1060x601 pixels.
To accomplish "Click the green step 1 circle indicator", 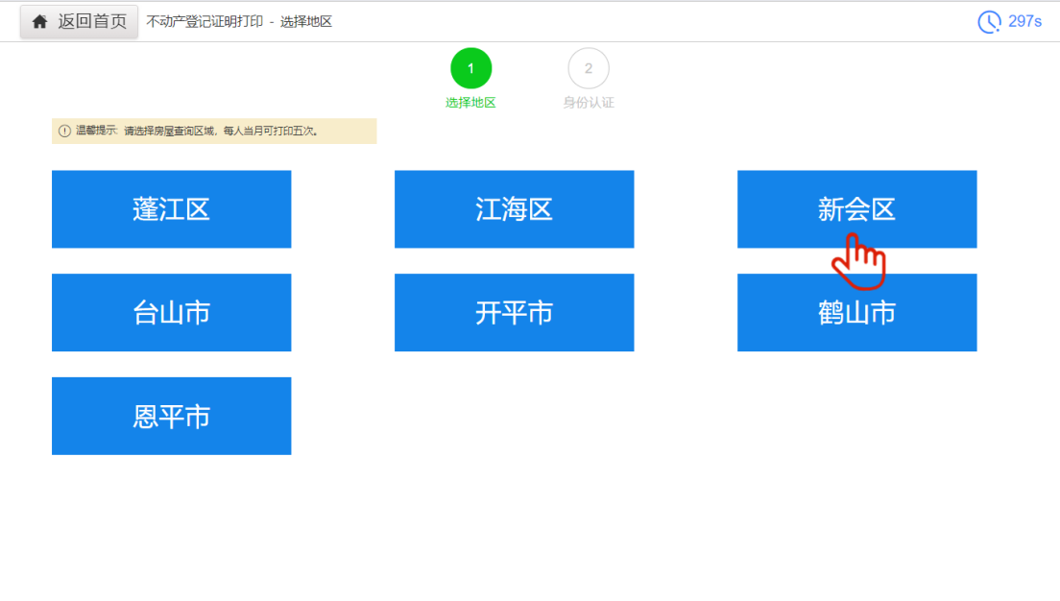I will 470,68.
